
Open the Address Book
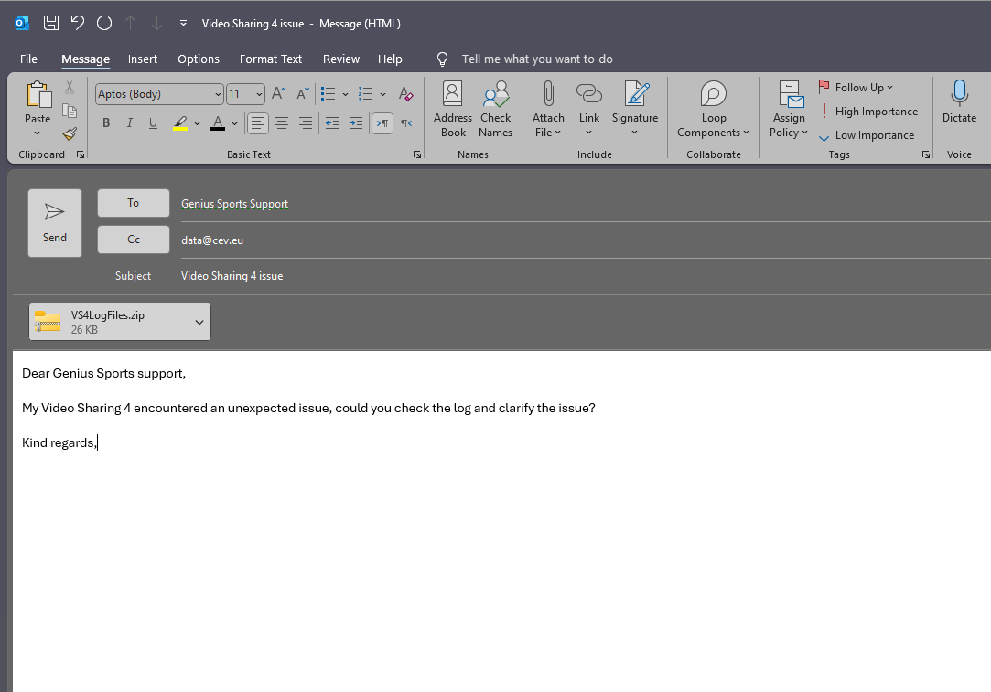(x=453, y=109)
